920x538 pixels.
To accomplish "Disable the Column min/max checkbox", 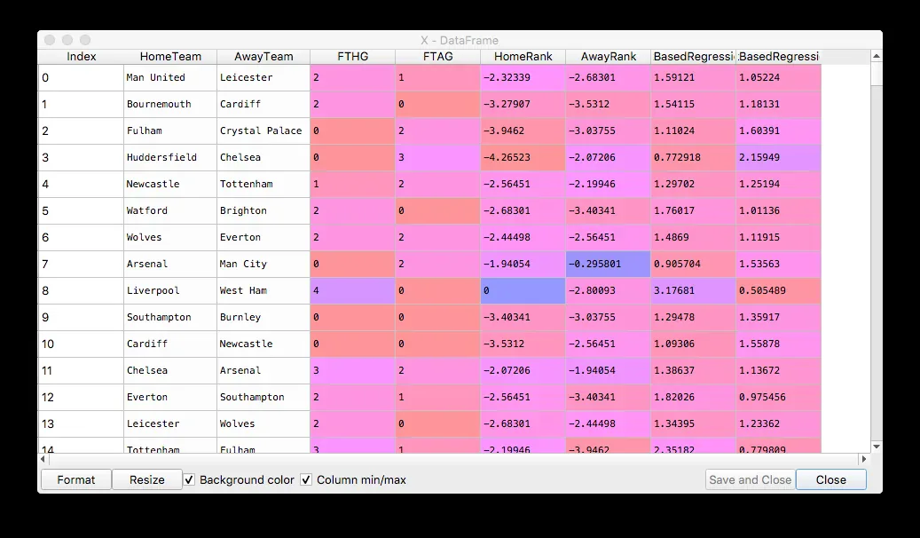I will (x=306, y=480).
